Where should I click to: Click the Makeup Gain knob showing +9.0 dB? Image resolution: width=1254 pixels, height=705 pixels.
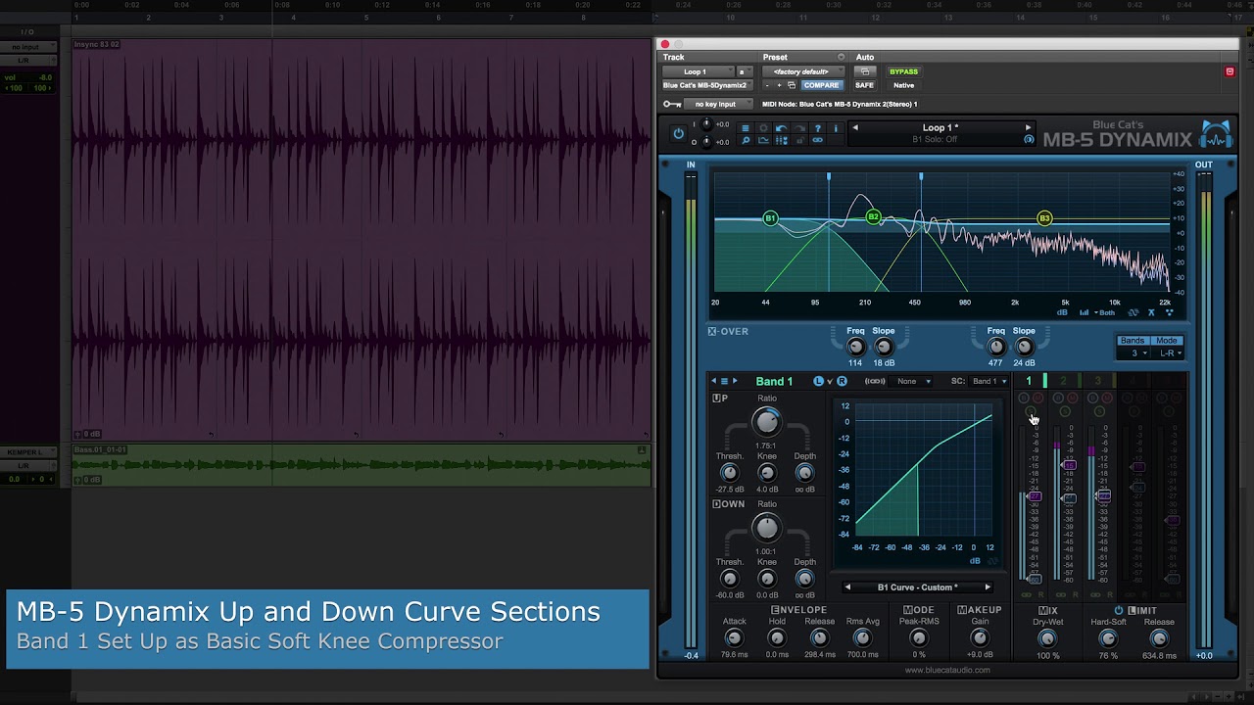(980, 637)
